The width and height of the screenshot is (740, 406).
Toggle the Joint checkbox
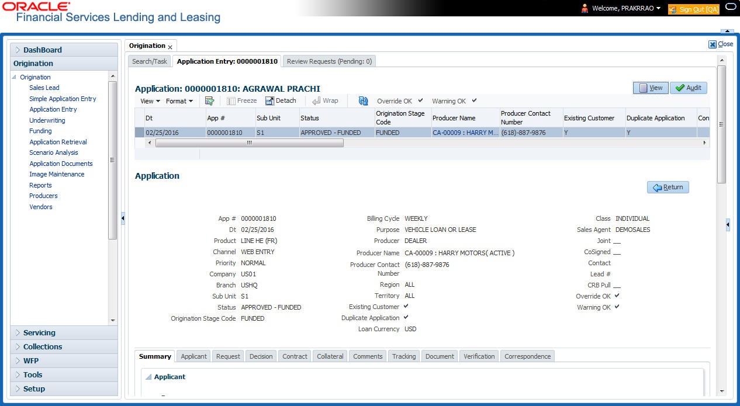click(617, 241)
